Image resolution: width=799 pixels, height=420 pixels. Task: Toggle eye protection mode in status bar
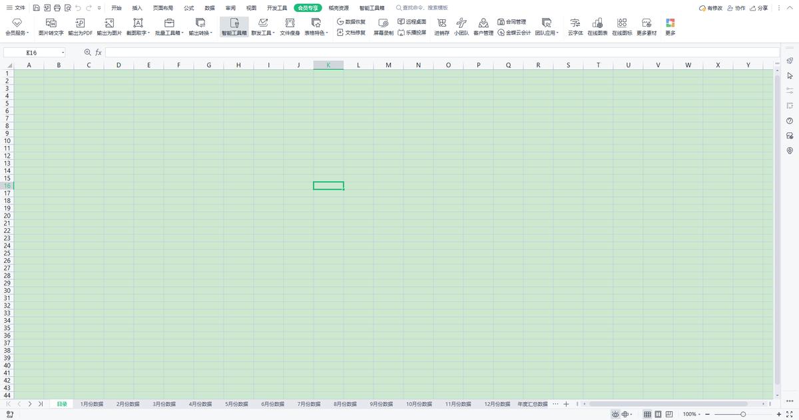(x=614, y=414)
